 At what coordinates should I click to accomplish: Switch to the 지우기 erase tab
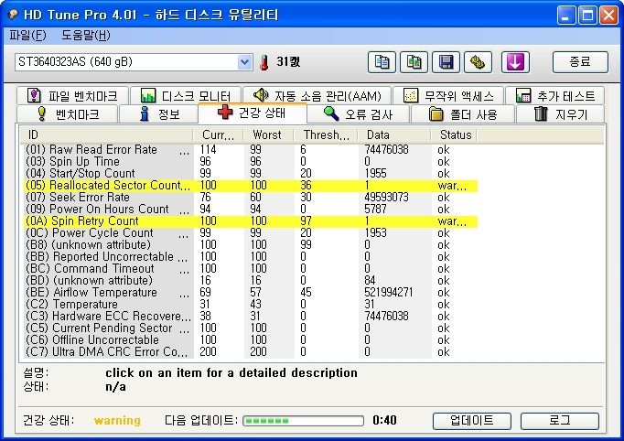(x=560, y=114)
